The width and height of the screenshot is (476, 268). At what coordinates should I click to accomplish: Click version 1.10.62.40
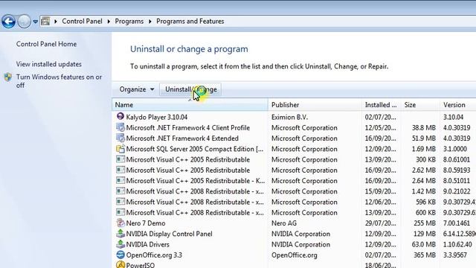457,244
